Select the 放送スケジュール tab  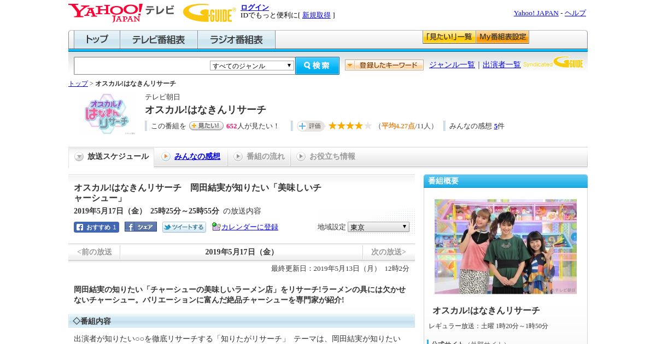(x=112, y=157)
